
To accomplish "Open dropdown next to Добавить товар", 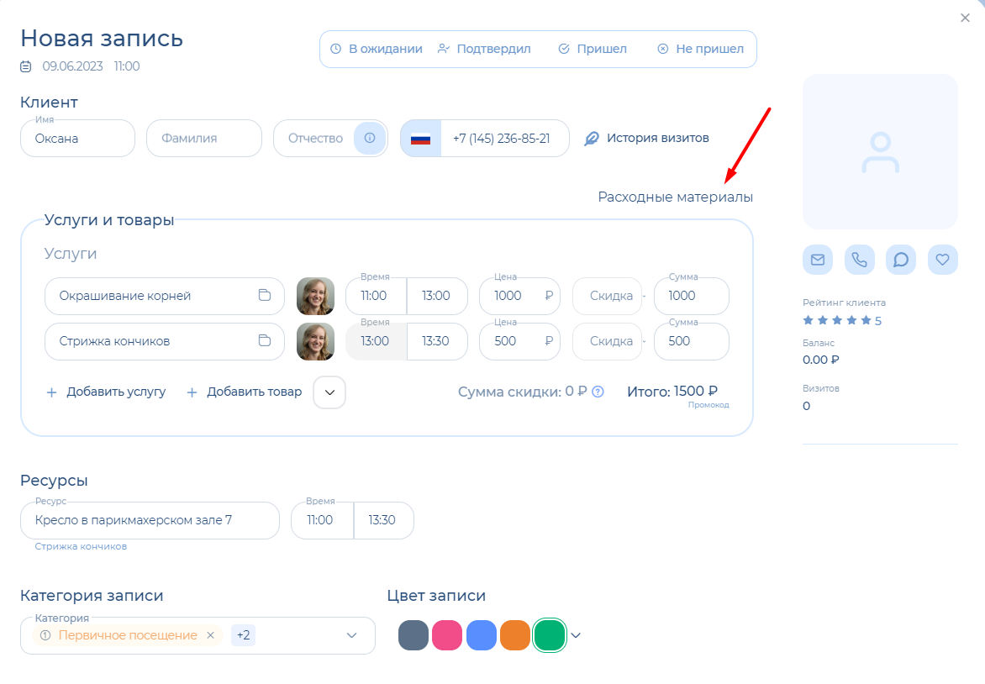I will [329, 392].
